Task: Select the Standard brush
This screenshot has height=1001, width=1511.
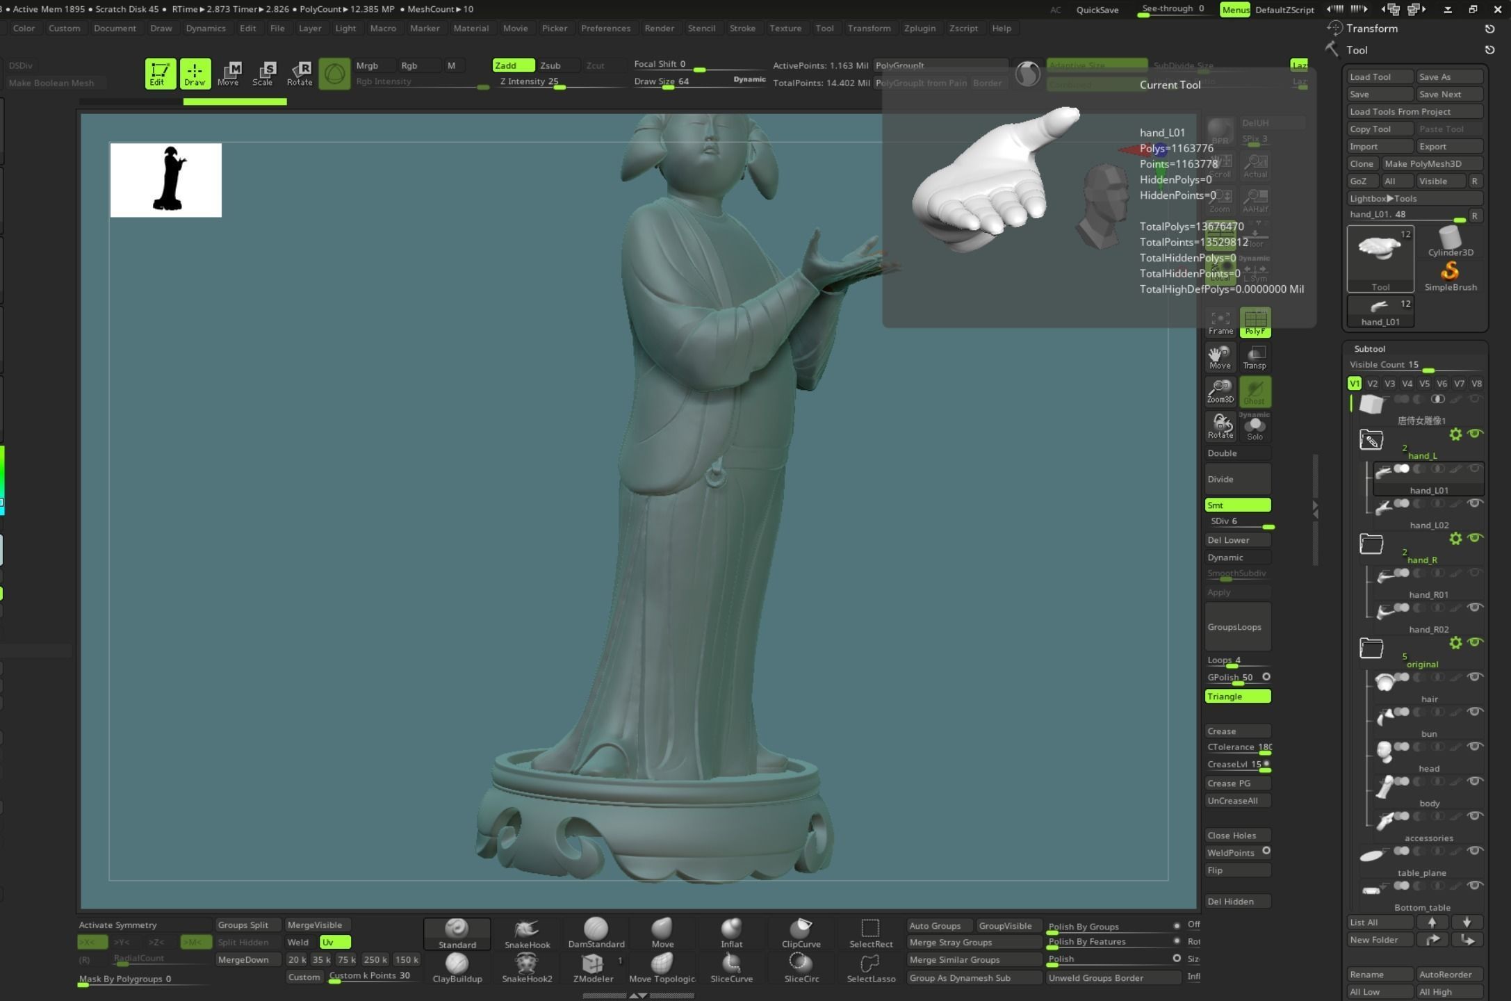Action: tap(457, 933)
